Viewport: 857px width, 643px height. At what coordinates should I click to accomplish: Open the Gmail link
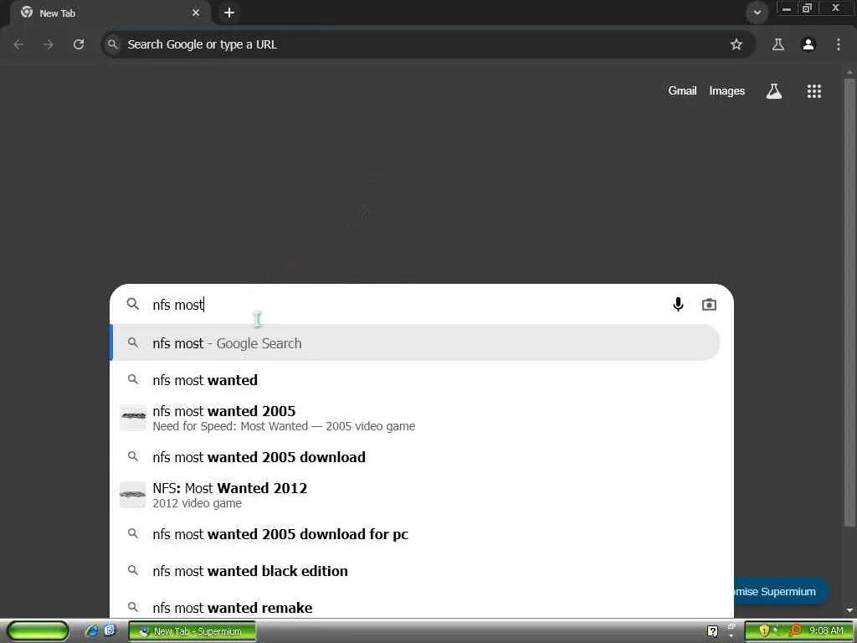682,90
